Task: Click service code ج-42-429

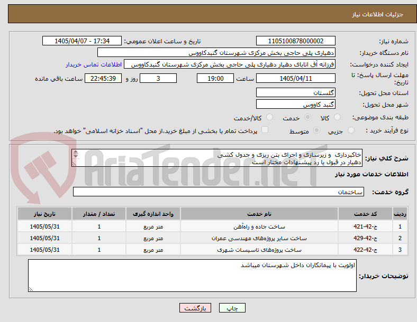Action: tap(366, 238)
